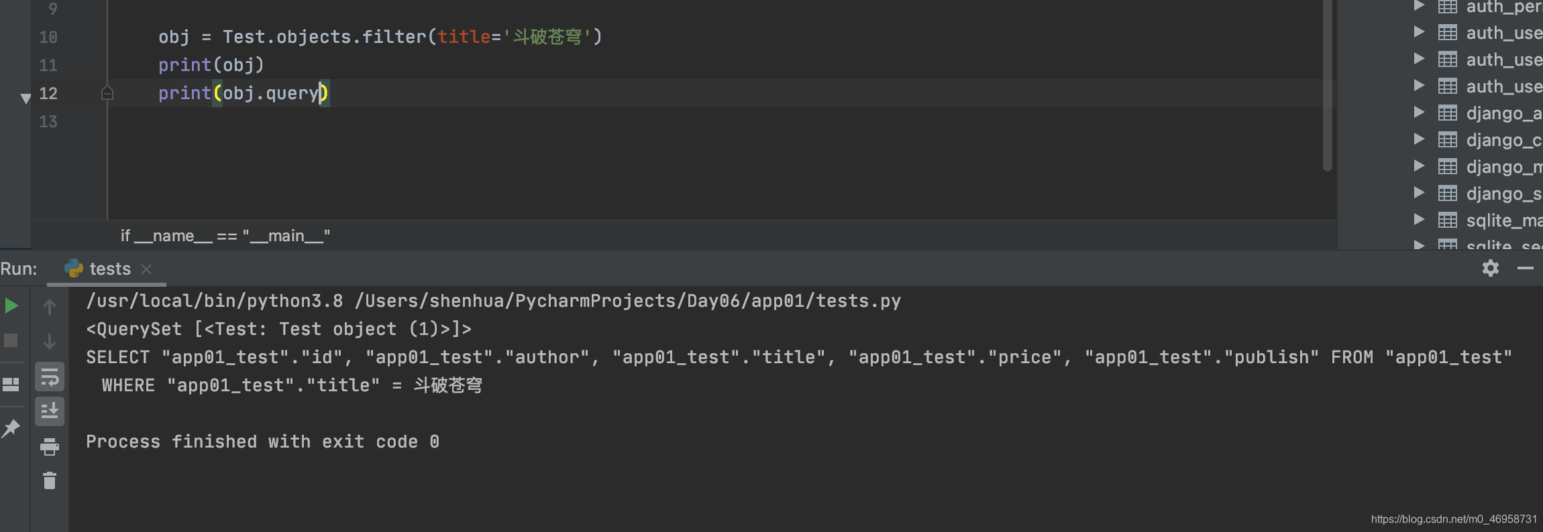Screen dimensions: 1543x532
Task: Place cursor on print(obj) line
Action: pos(211,65)
